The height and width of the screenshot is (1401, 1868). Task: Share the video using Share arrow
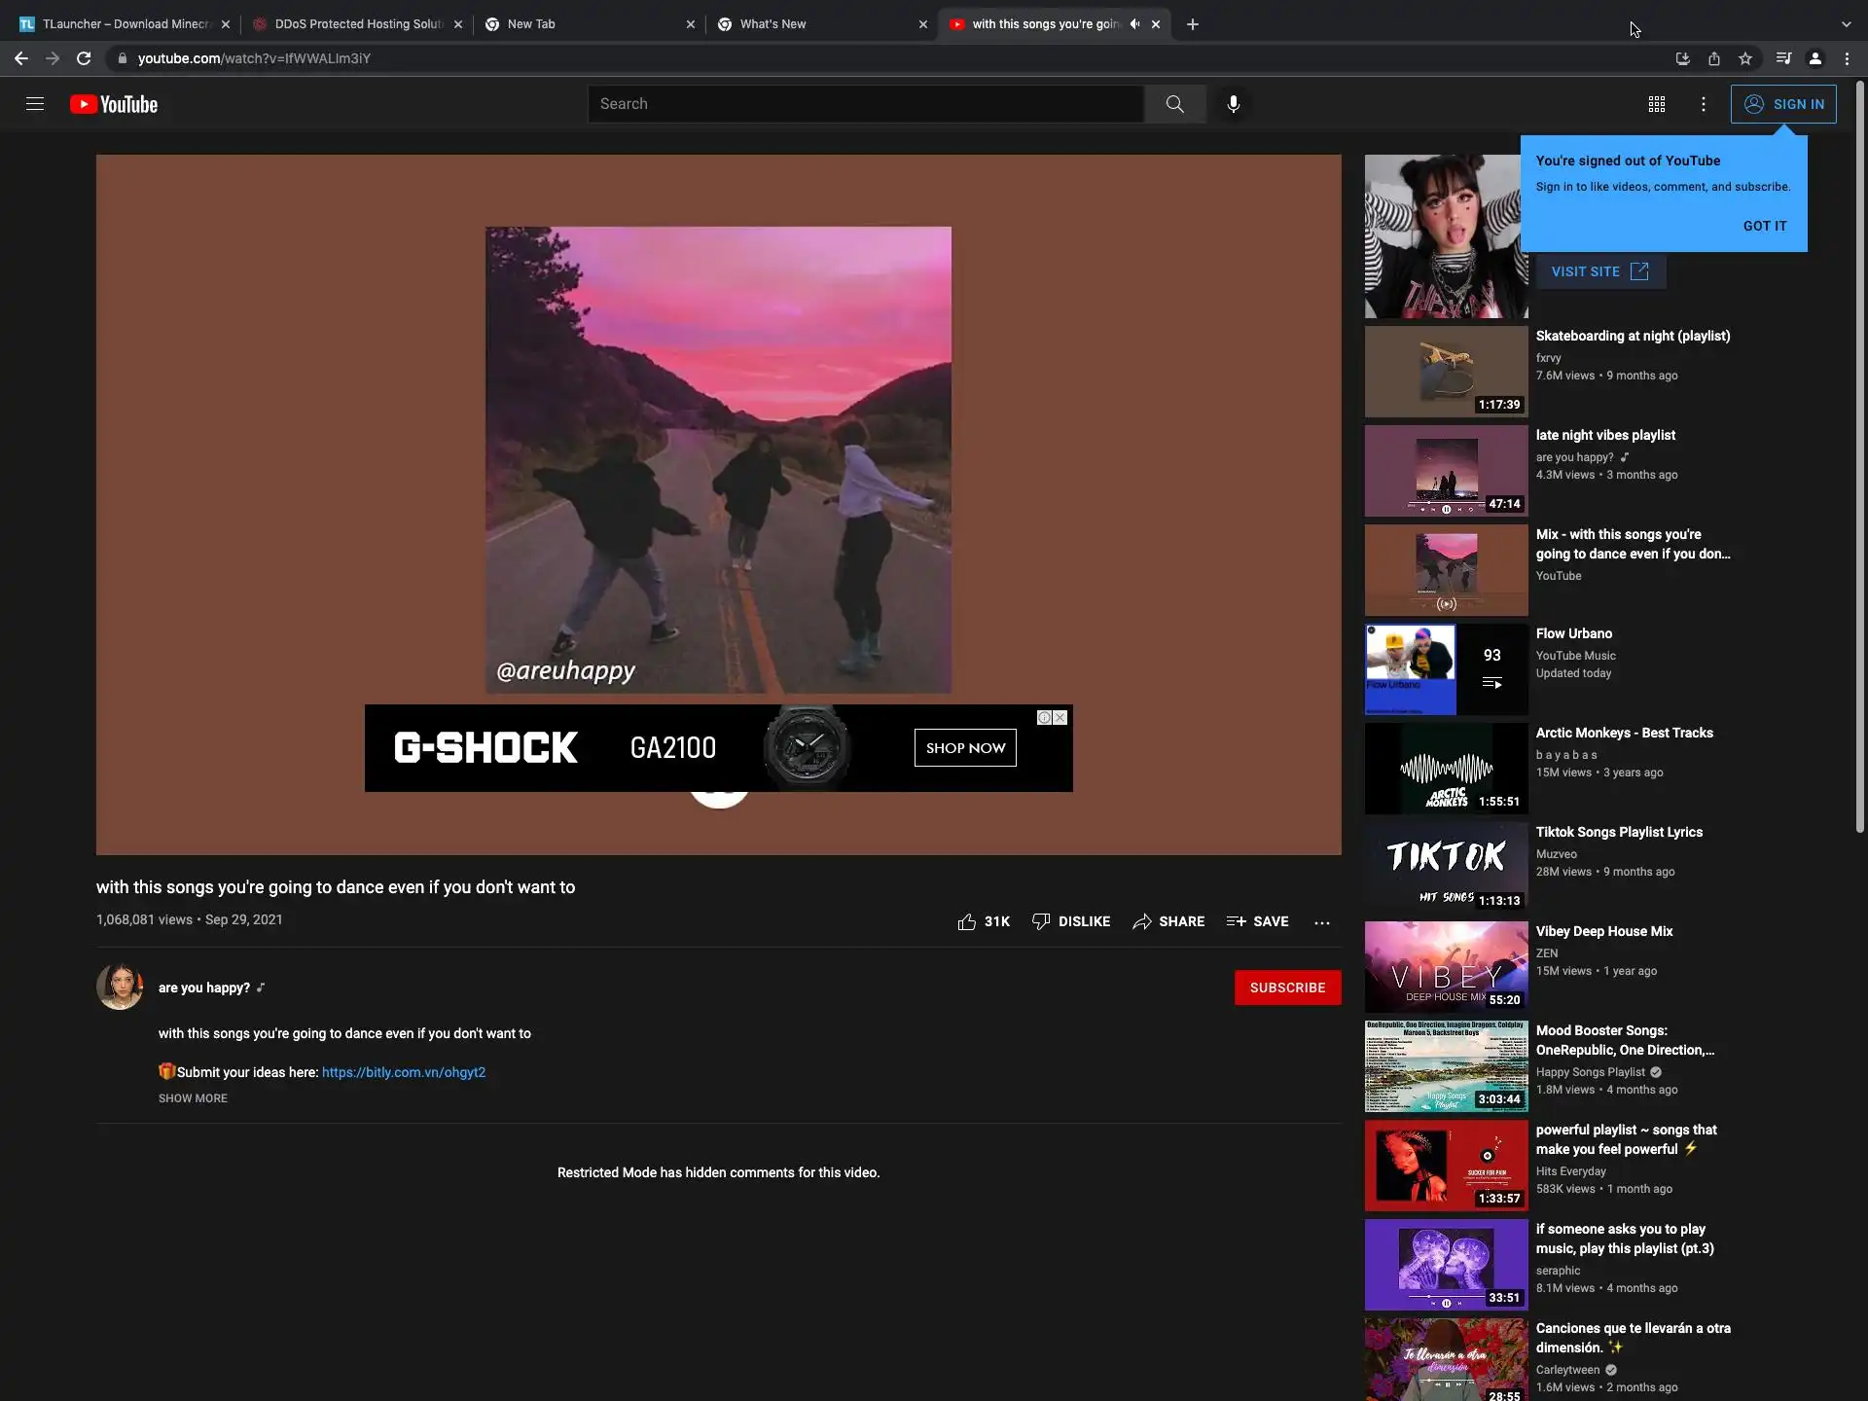click(x=1167, y=921)
